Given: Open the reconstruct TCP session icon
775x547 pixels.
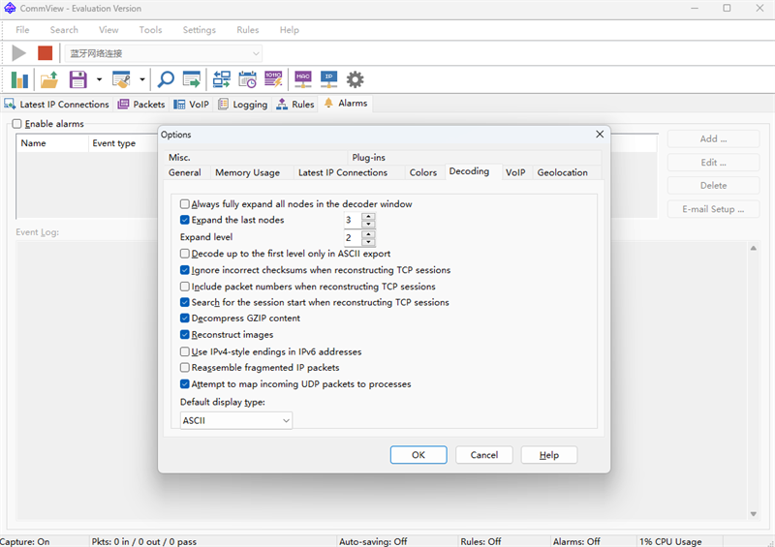Looking at the screenshot, I should (x=222, y=79).
